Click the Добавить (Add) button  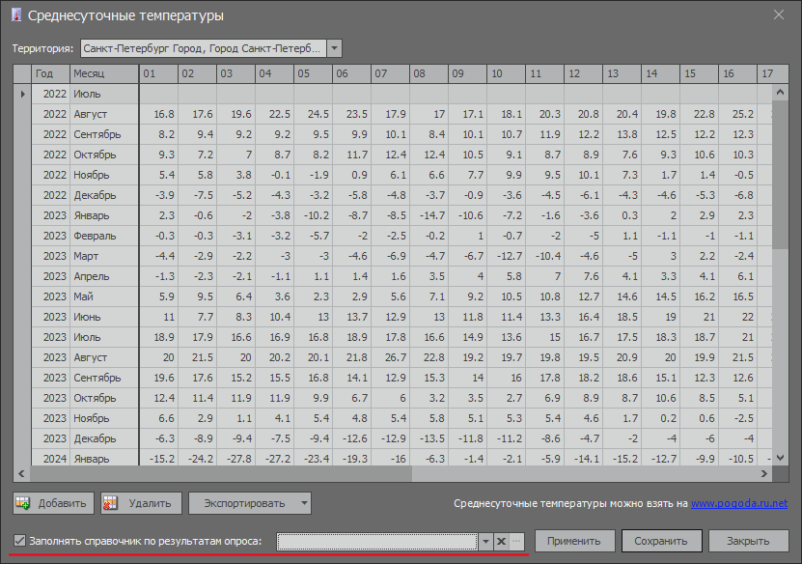[54, 503]
